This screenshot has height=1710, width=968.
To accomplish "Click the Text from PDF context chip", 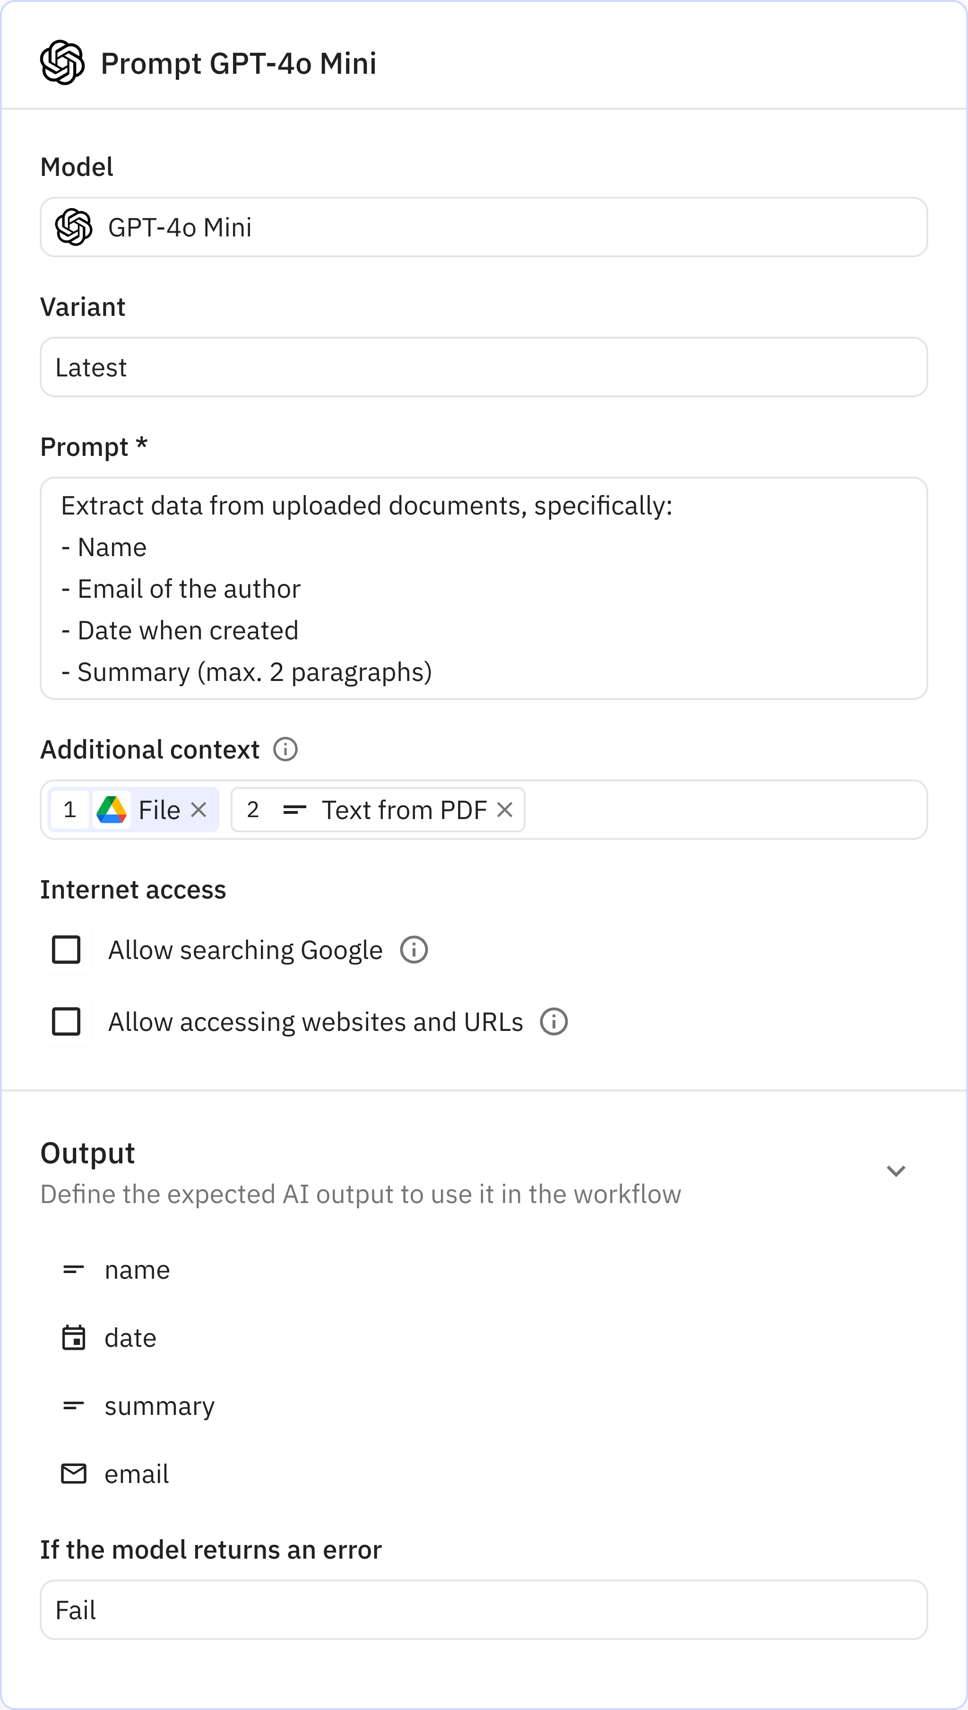I will click(403, 810).
